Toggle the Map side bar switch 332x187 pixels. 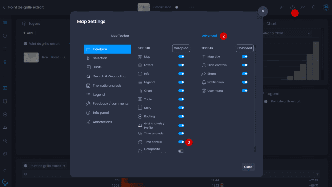181,57
